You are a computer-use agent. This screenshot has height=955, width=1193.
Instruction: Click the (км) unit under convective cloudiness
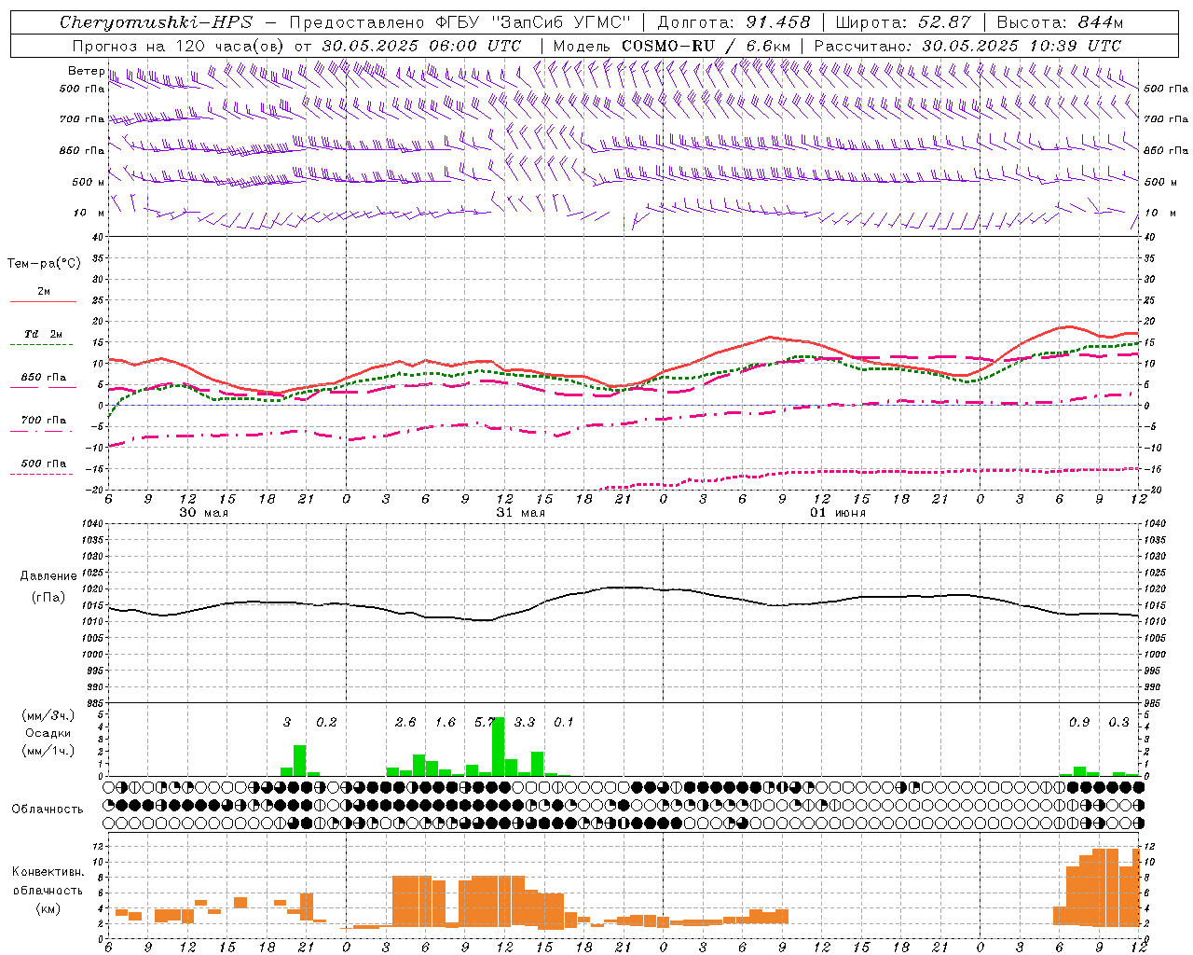[x=48, y=907]
